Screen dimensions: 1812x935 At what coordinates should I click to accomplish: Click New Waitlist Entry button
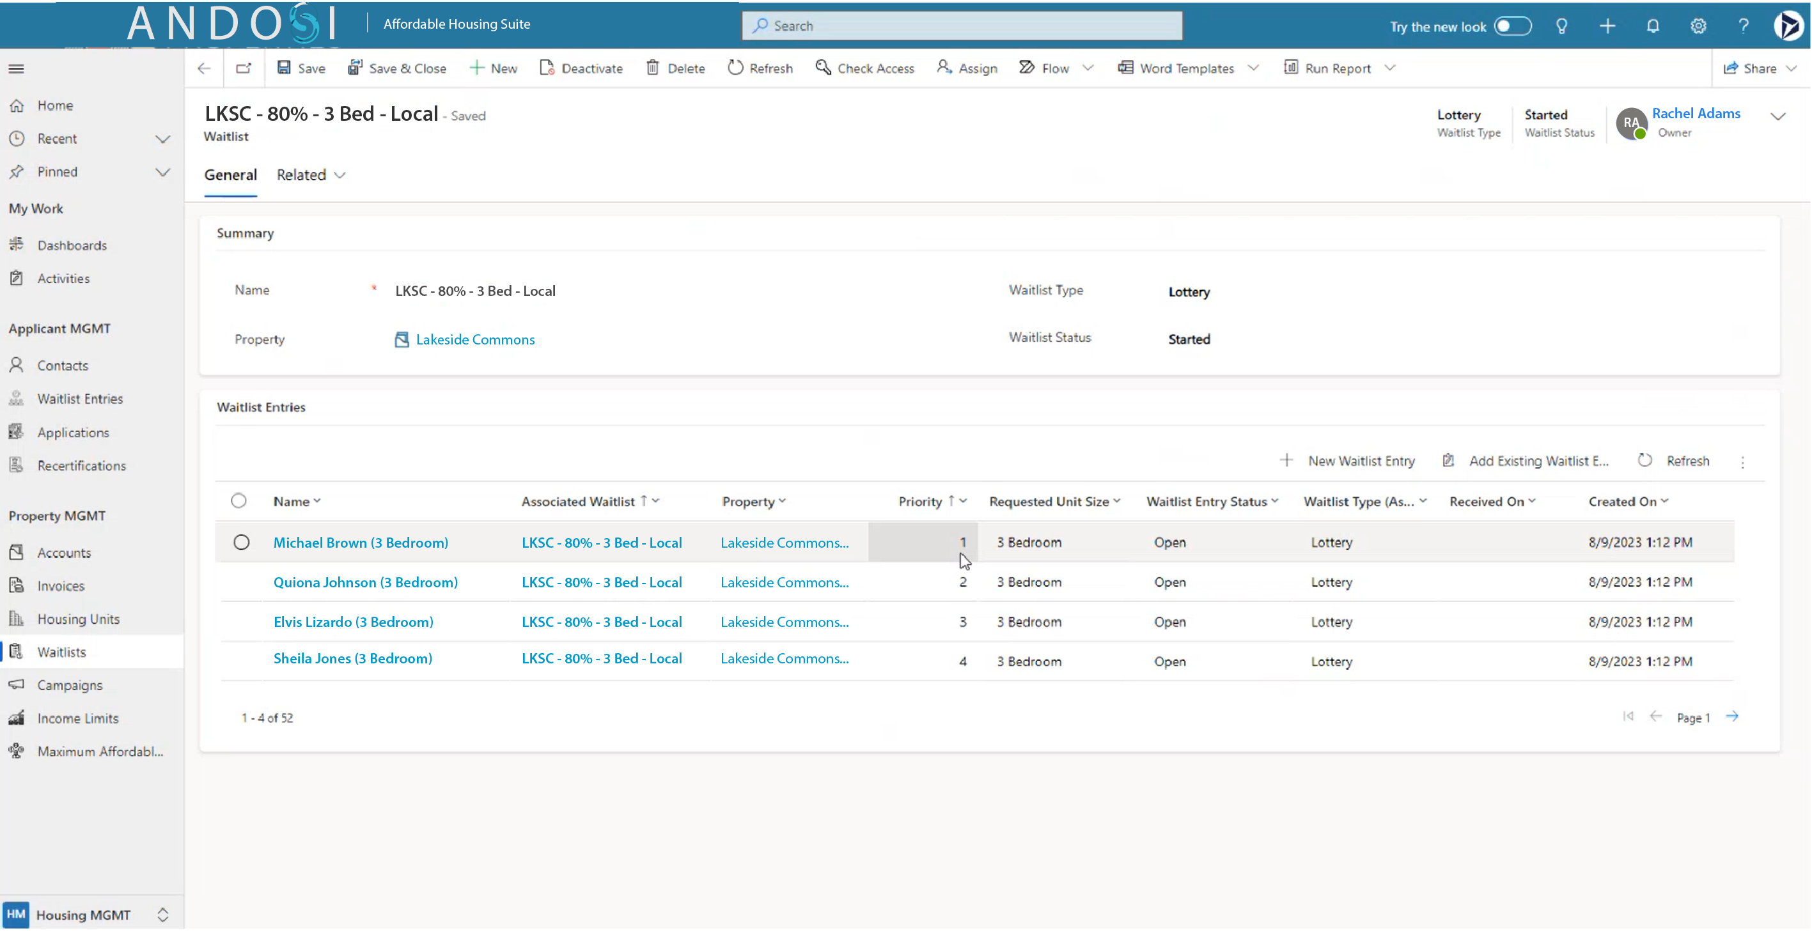[x=1348, y=461]
